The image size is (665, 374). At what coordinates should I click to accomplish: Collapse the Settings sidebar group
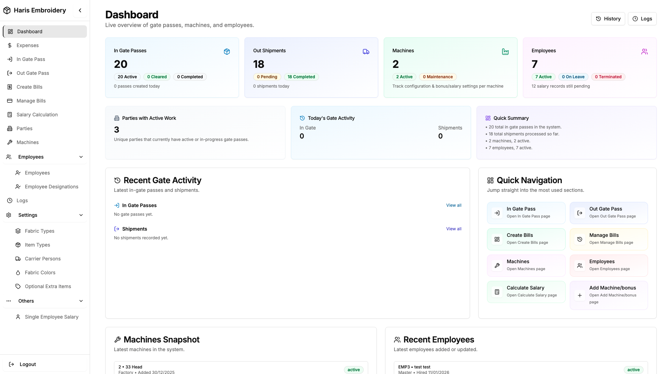pyautogui.click(x=45, y=215)
